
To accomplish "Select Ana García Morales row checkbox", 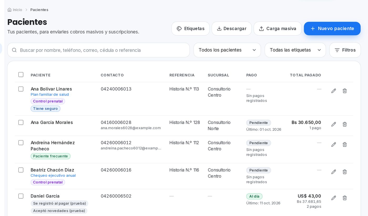I will (x=21, y=122).
